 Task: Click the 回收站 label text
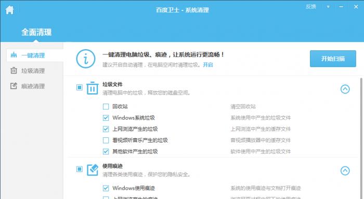tap(120, 106)
